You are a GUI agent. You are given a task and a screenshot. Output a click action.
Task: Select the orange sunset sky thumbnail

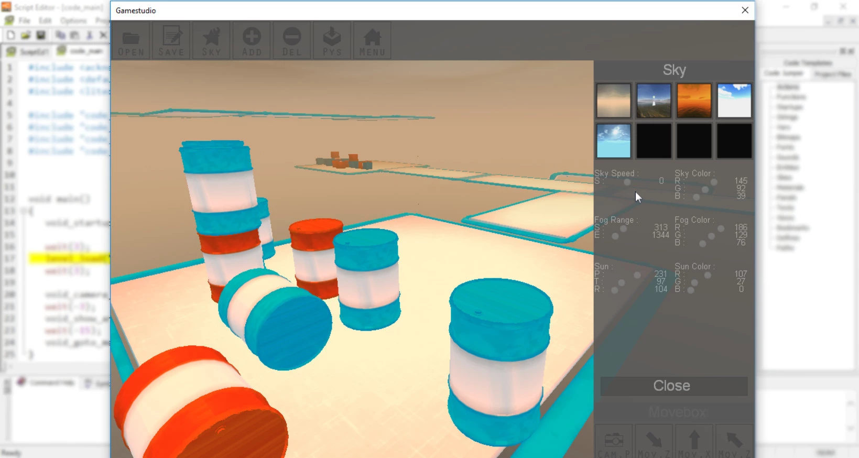click(694, 101)
